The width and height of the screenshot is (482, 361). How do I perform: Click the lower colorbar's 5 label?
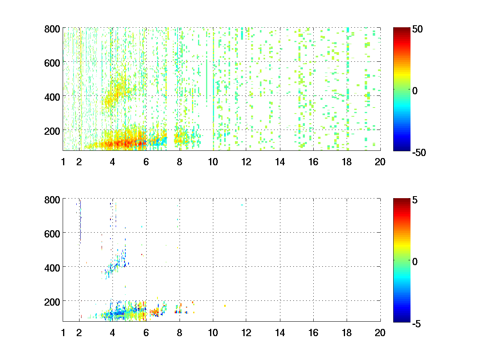click(416, 201)
